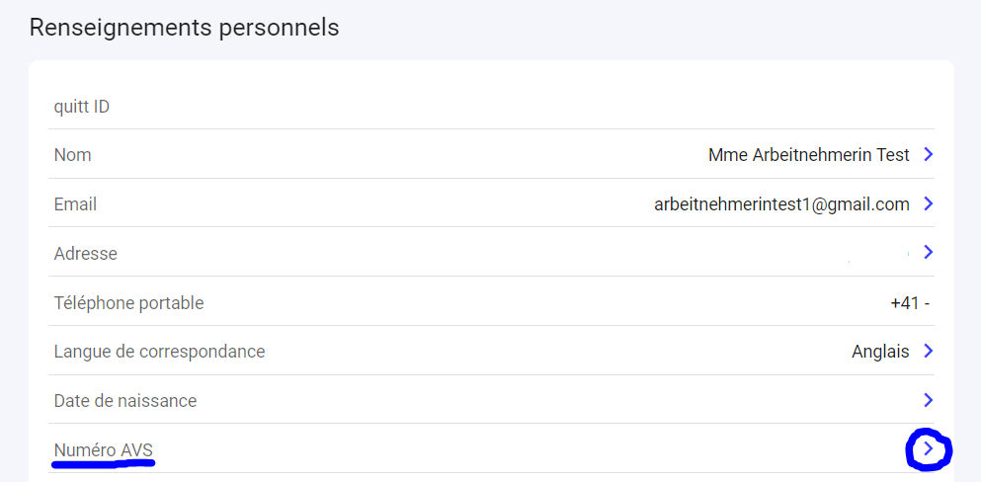Click the underlined Numéro AVS label
The image size is (981, 482).
coord(104,450)
